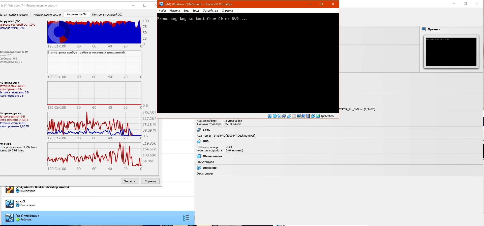
Task: Click the display indicator in VM status bar
Action: click(298, 116)
